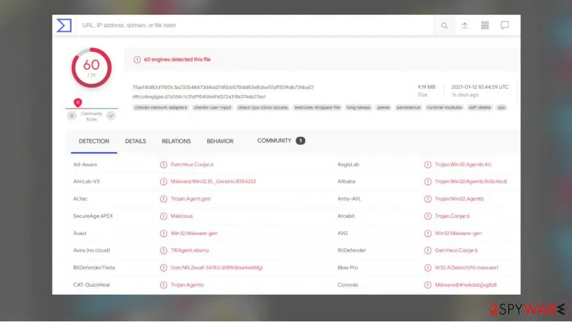
Task: Click the warning icon in AhnLab-V3 row
Action: coord(163,181)
